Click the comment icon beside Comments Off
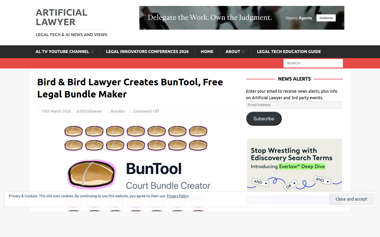 [x=130, y=111]
